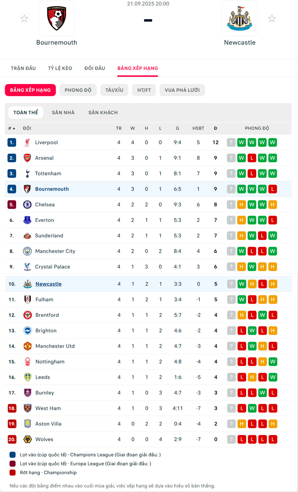Viewport: 298px width, 492px height.
Task: Toggle favorite star next to Bournemouth
Action: [x=24, y=18]
